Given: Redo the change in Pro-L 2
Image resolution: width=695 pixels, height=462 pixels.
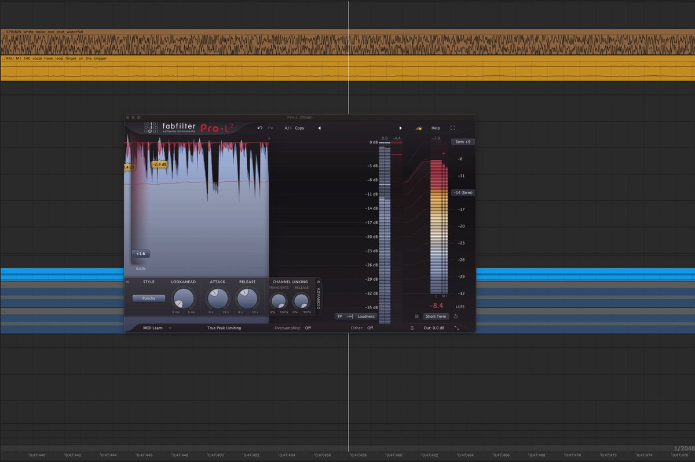Looking at the screenshot, I should tap(270, 128).
